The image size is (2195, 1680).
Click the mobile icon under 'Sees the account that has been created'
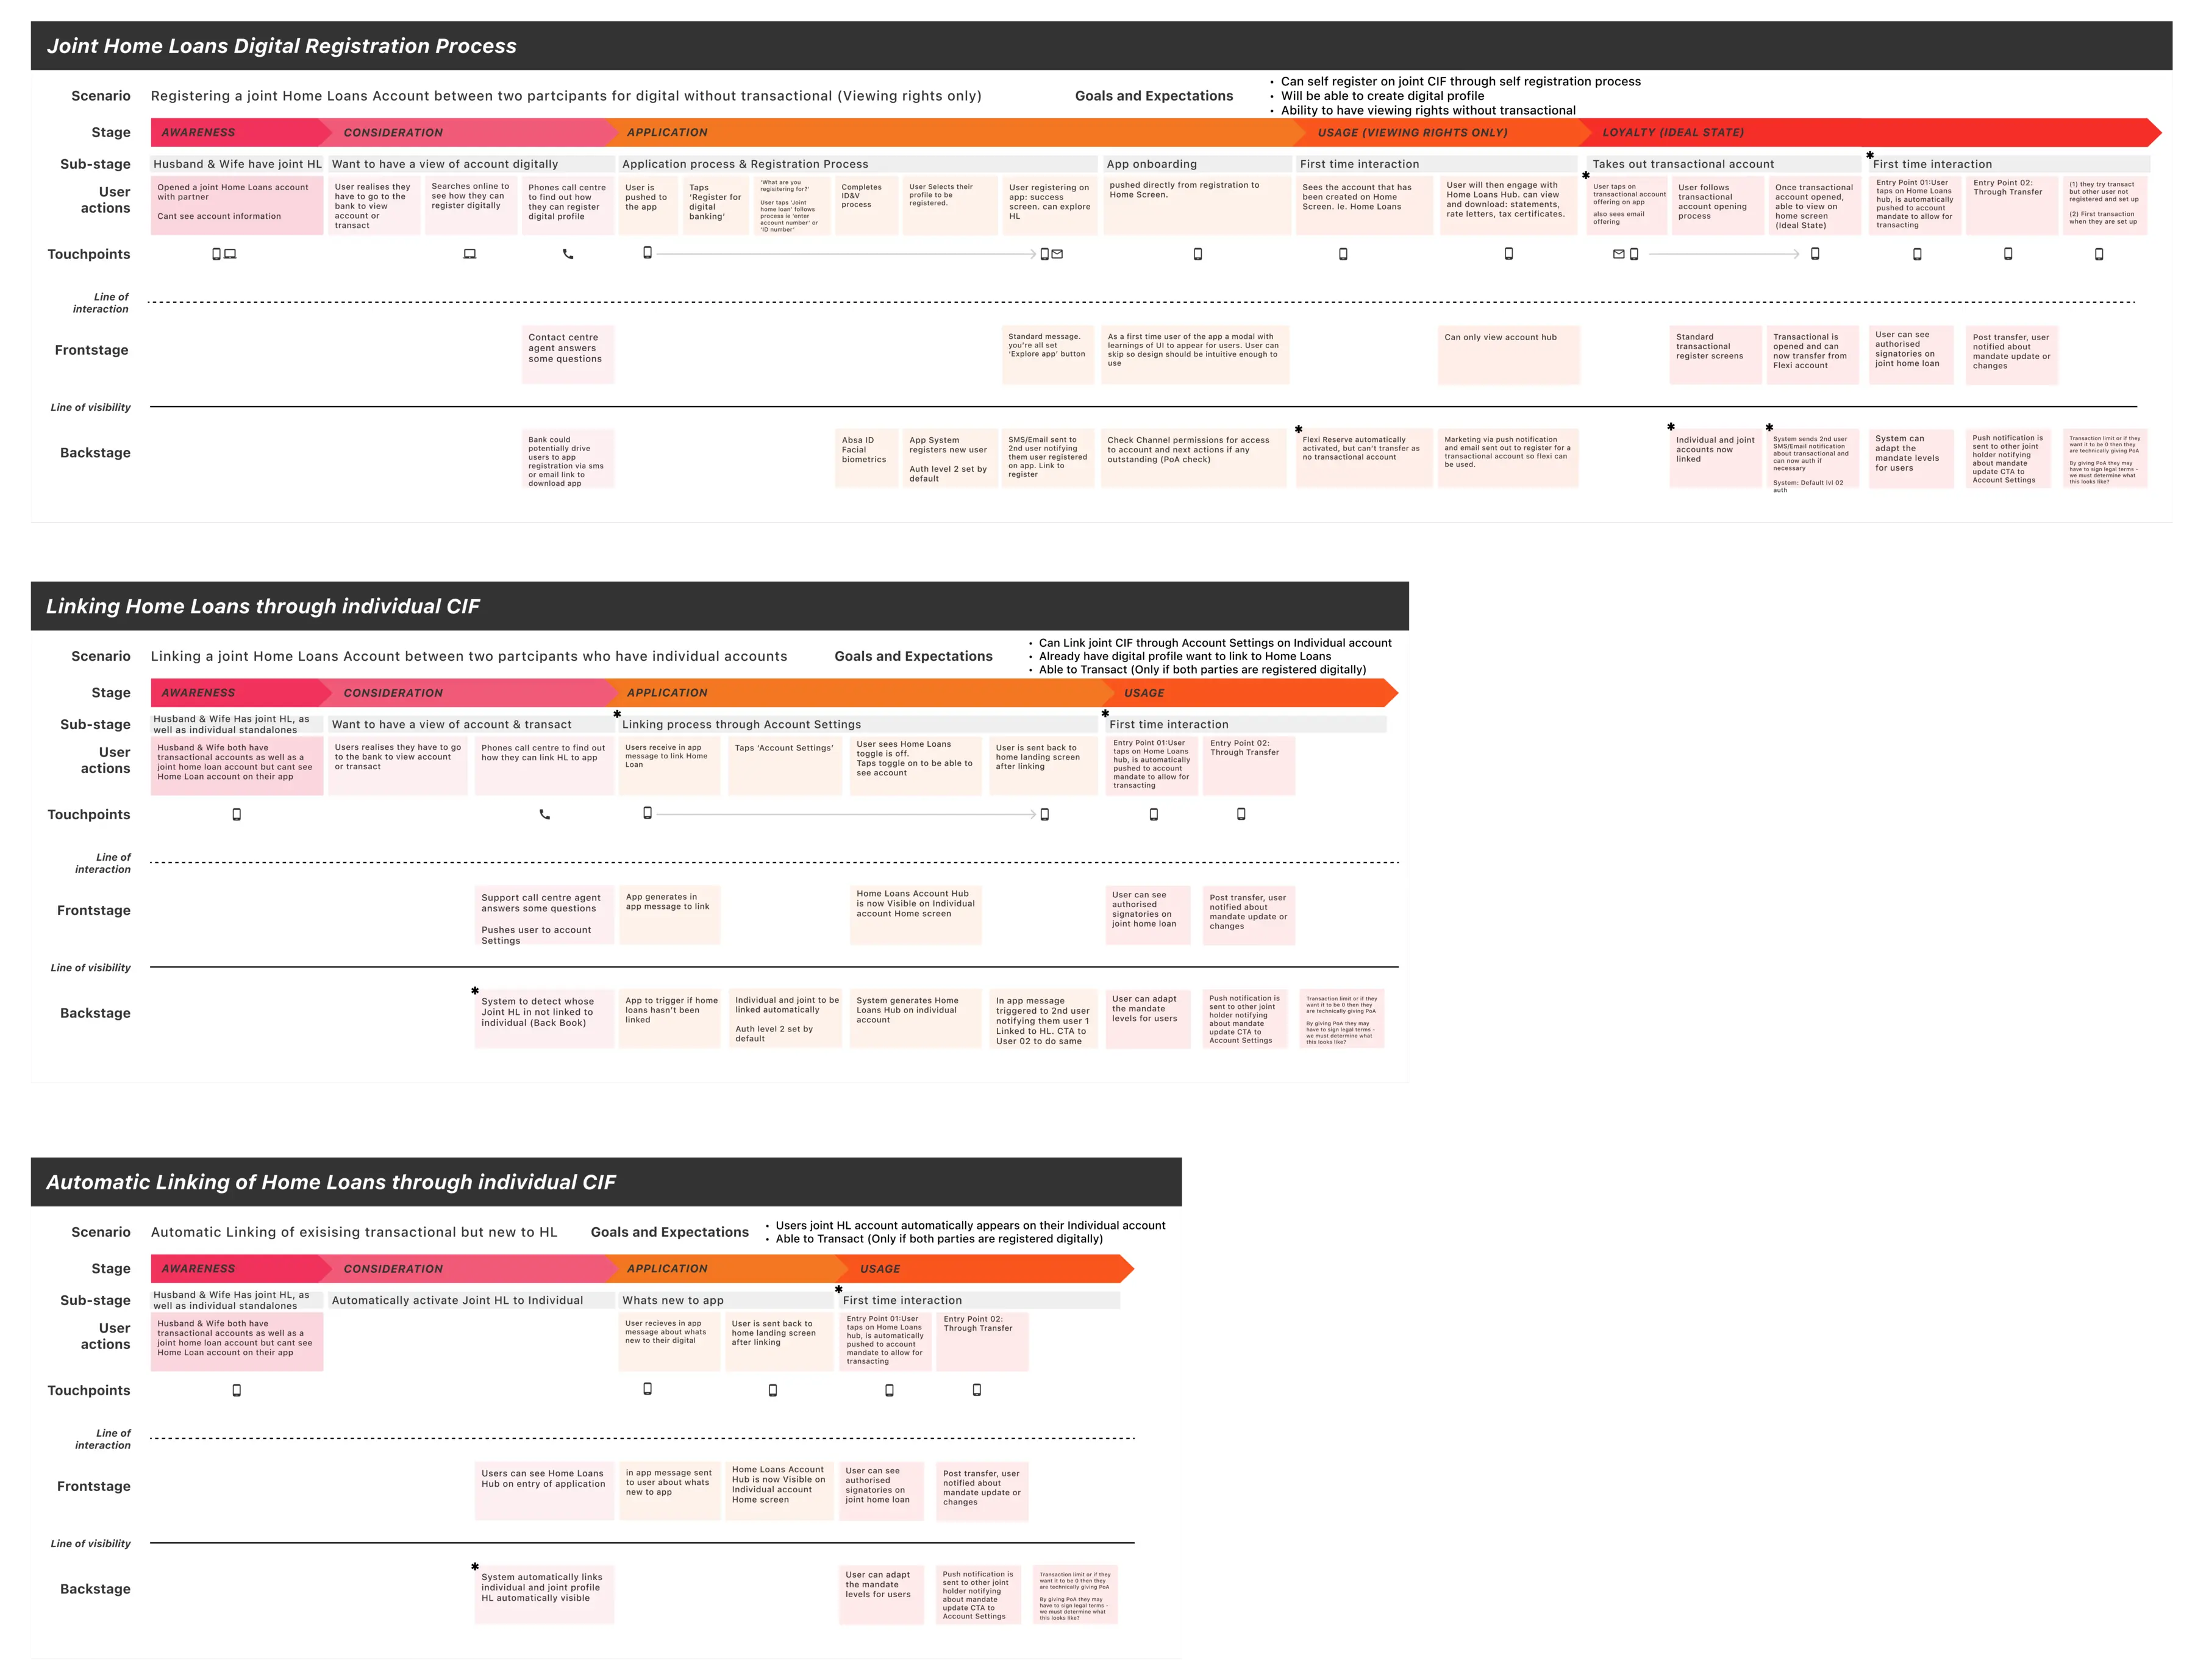pyautogui.click(x=1343, y=254)
